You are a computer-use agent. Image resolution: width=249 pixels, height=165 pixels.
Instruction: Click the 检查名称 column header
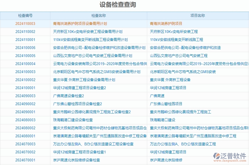pos(98,16)
